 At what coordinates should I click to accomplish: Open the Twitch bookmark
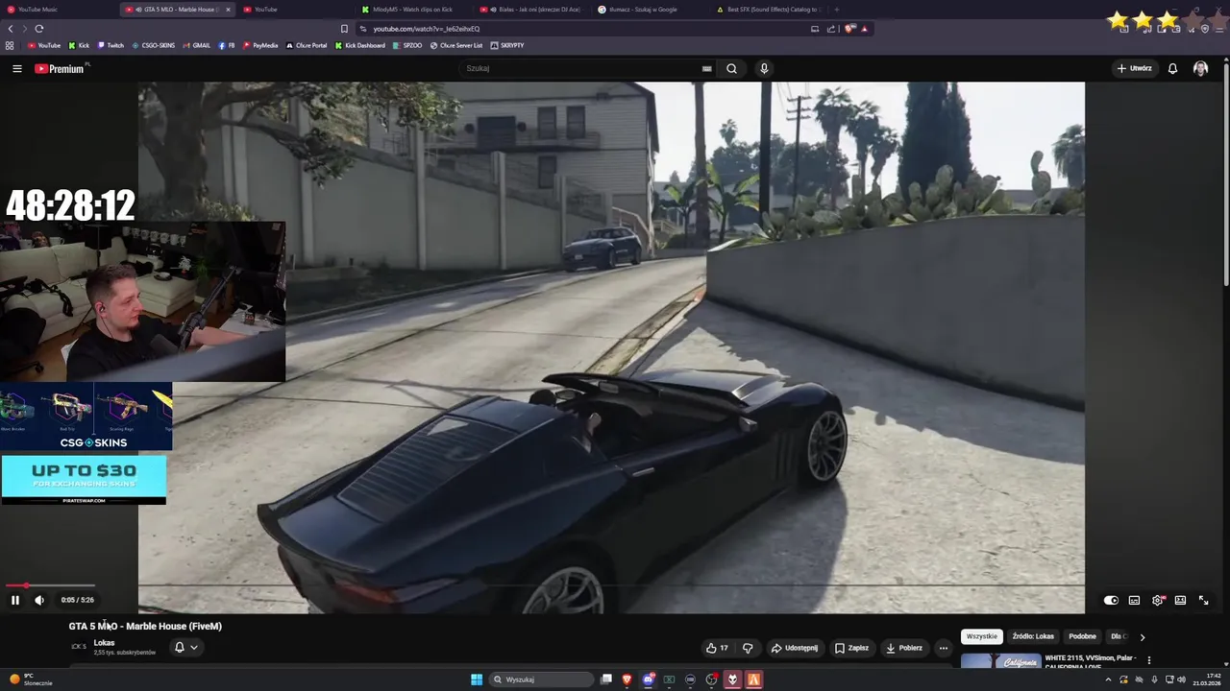(111, 45)
